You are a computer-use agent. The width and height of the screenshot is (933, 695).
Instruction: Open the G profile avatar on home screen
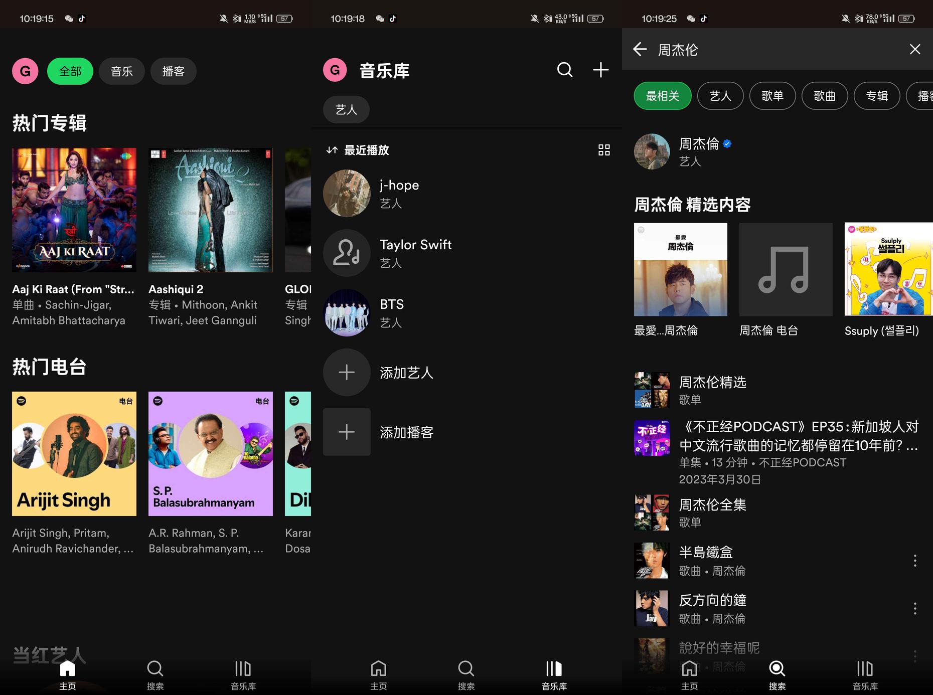click(x=25, y=71)
